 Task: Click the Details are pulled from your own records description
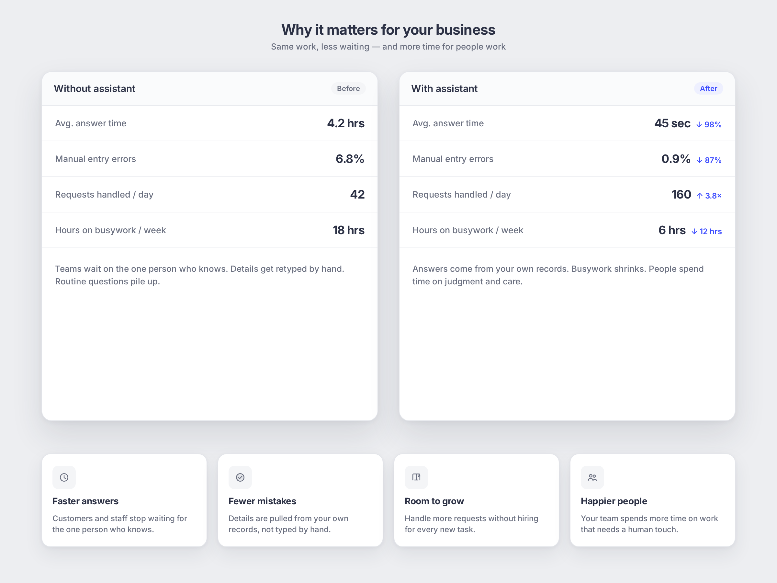pos(288,524)
